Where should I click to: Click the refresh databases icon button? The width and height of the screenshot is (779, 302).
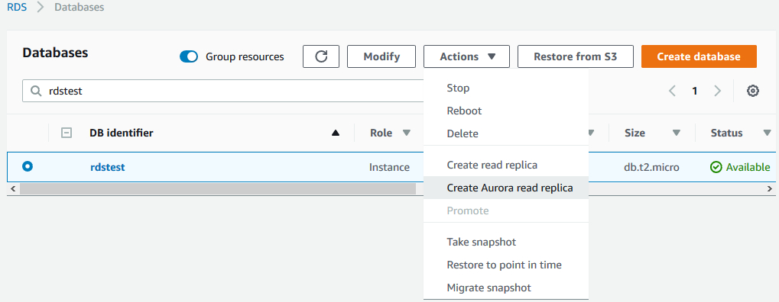[321, 56]
